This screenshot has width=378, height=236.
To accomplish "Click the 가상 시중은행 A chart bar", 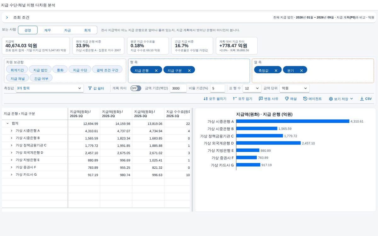I will pos(293,121).
